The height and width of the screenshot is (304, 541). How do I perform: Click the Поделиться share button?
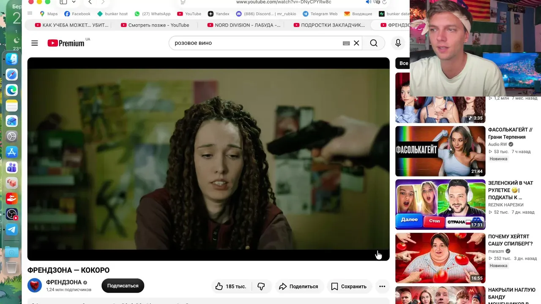click(299, 286)
